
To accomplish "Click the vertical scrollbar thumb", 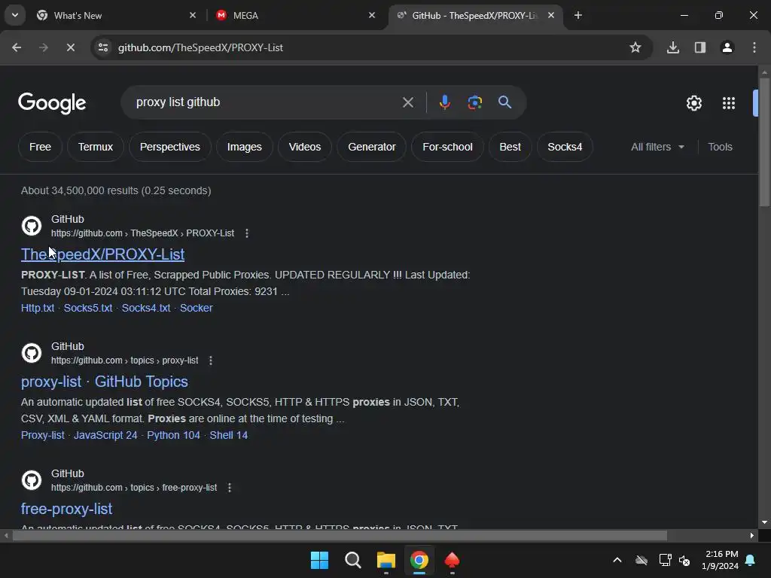I will 764,142.
